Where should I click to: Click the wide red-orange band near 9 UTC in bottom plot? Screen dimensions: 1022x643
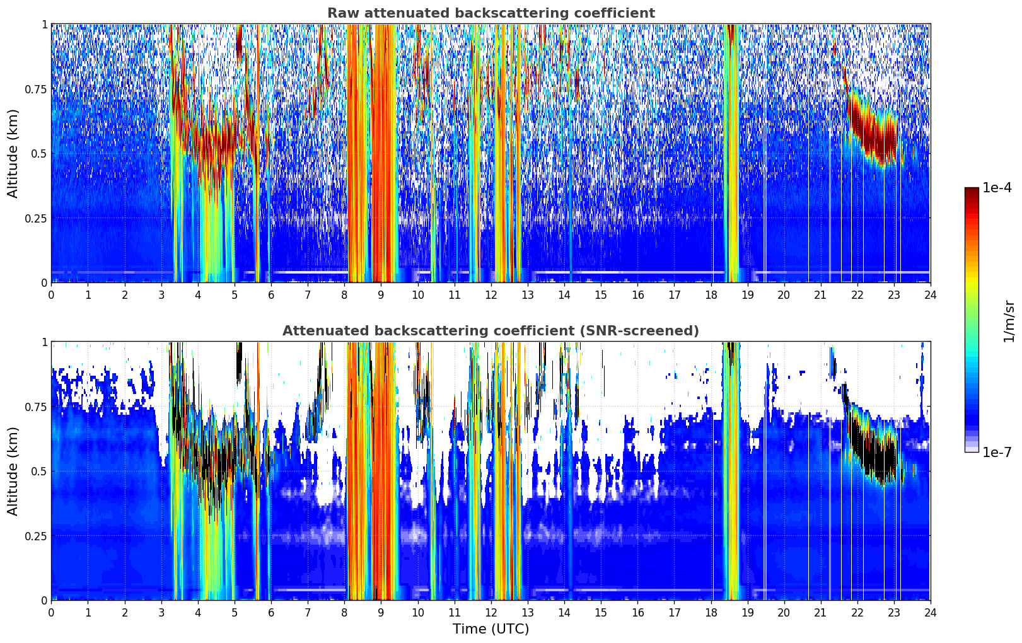383,471
